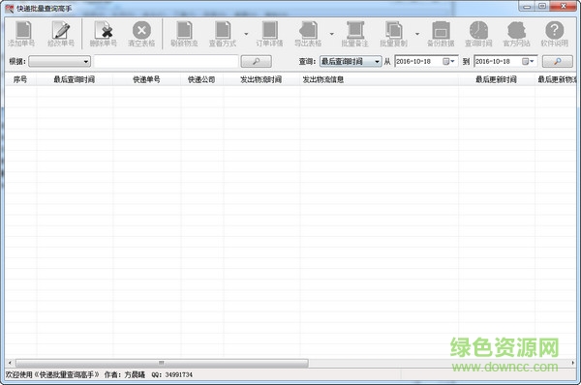Sort by the 快递单号 column header
581x385 pixels.
coord(147,79)
